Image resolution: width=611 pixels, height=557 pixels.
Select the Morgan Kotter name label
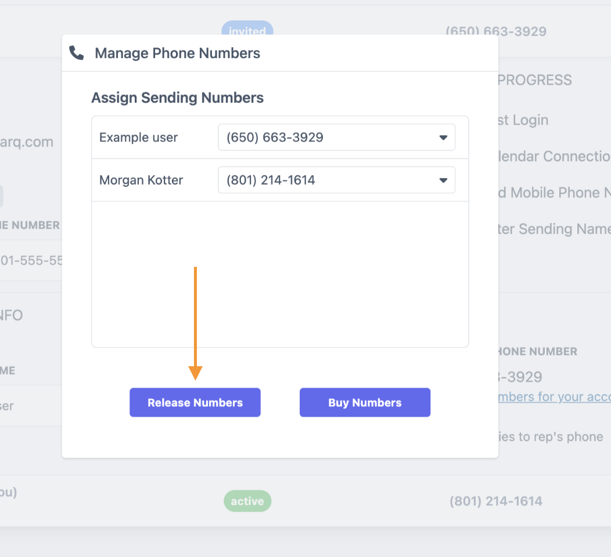click(x=141, y=180)
